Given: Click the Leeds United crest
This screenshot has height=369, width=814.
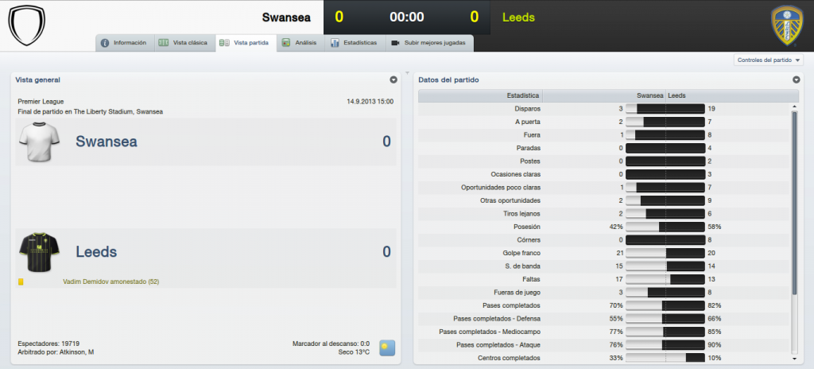Looking at the screenshot, I should click(x=787, y=26).
